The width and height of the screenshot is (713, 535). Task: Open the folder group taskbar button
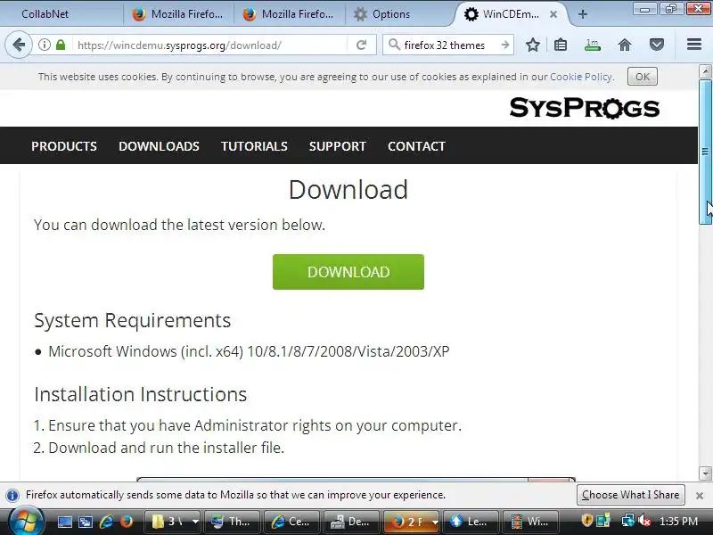pyautogui.click(x=172, y=522)
